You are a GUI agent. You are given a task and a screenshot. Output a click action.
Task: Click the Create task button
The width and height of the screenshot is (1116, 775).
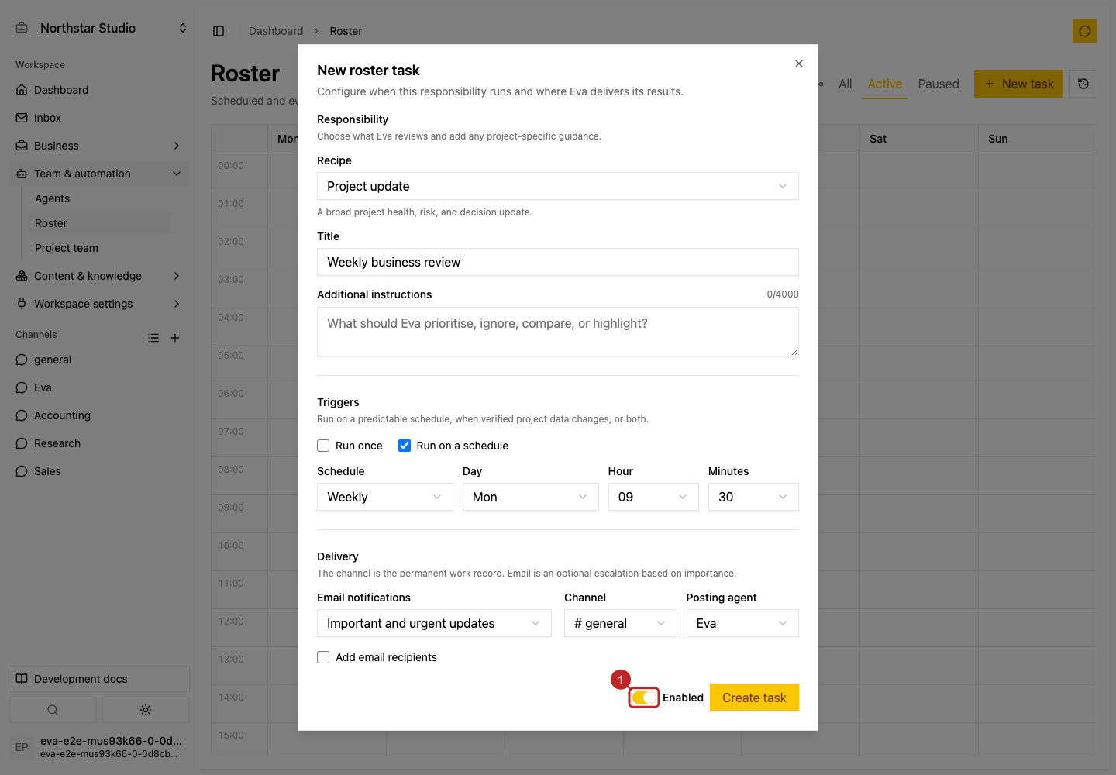pyautogui.click(x=754, y=697)
